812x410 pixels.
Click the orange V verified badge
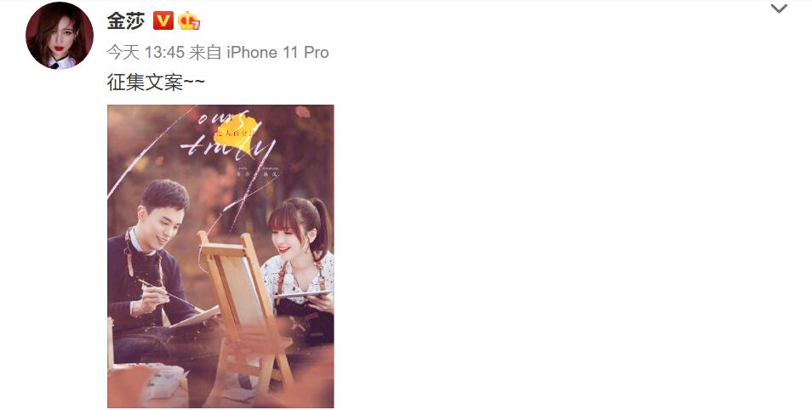point(163,20)
